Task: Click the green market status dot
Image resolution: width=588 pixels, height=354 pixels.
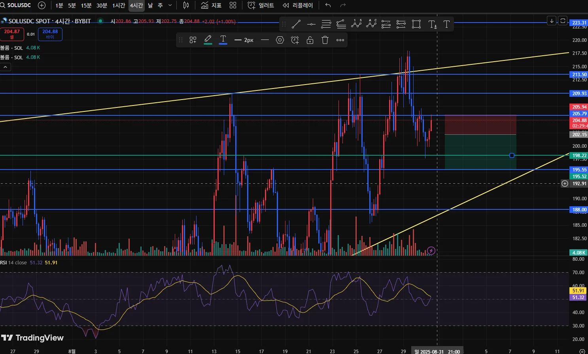Action: [x=101, y=21]
